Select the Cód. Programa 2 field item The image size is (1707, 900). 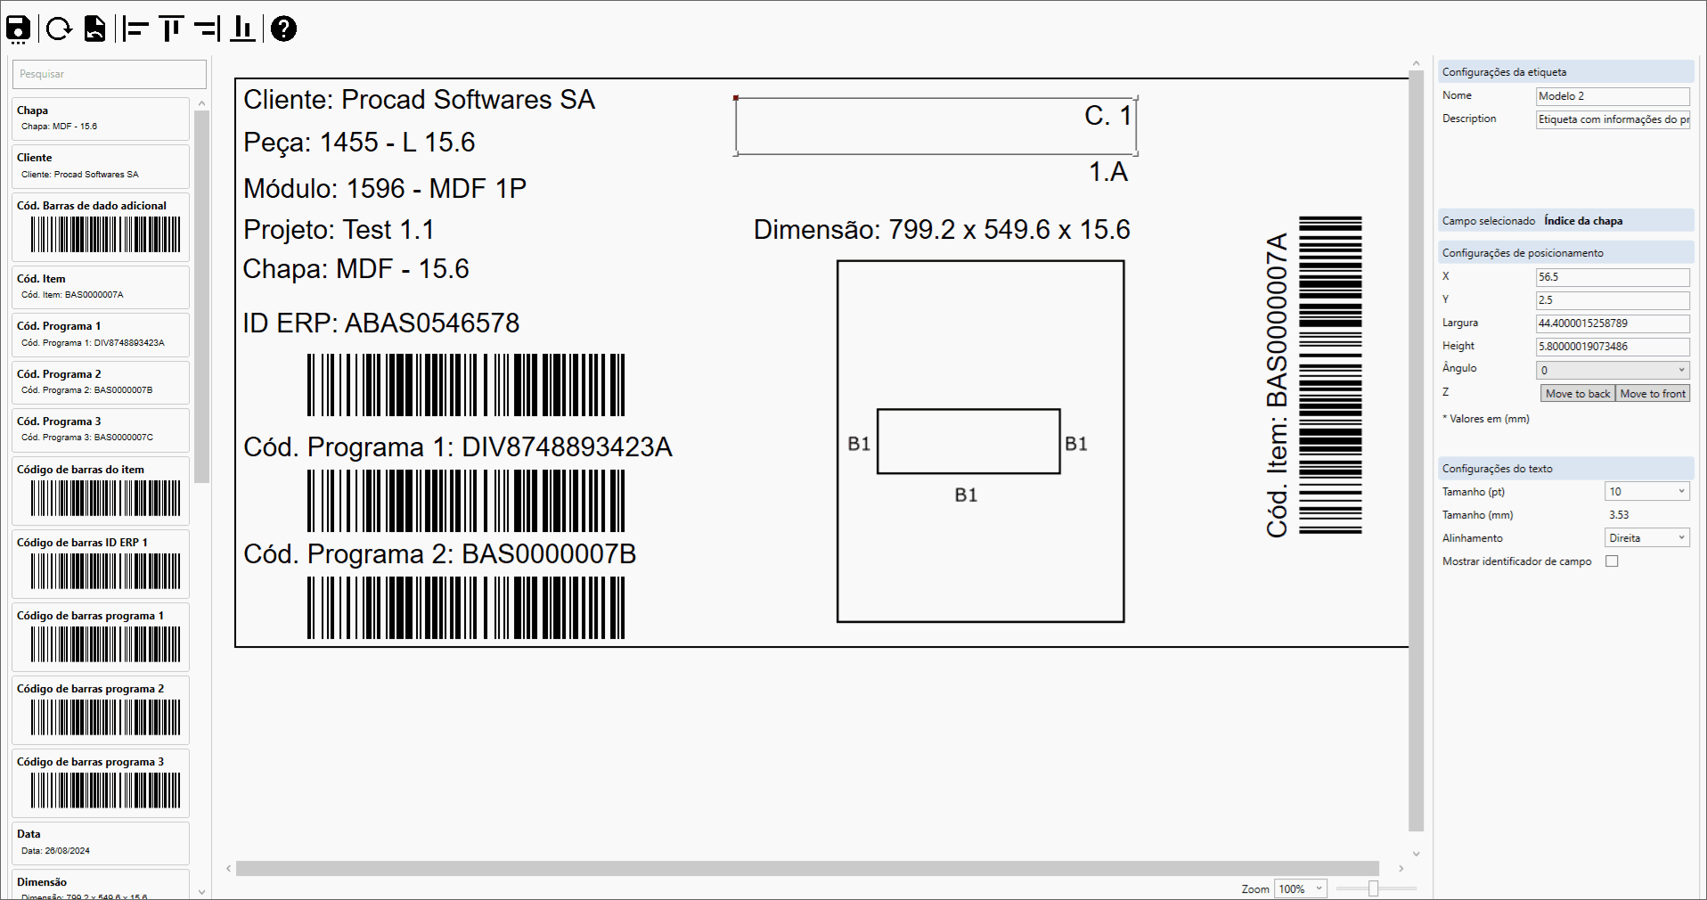click(x=101, y=382)
